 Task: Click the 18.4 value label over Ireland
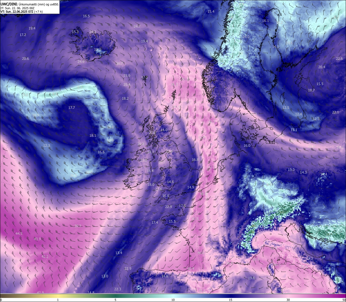150,171
